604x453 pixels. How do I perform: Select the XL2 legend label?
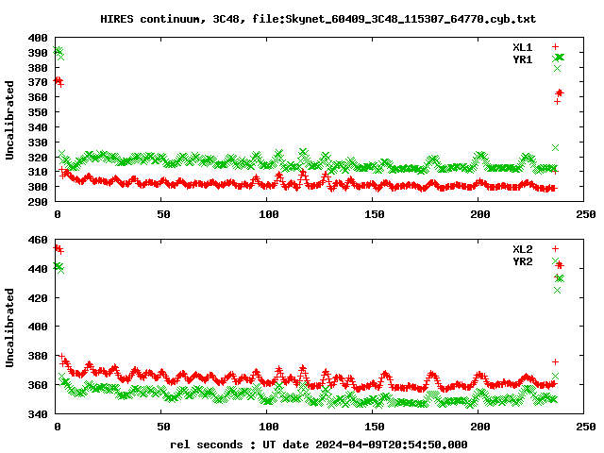(x=522, y=249)
